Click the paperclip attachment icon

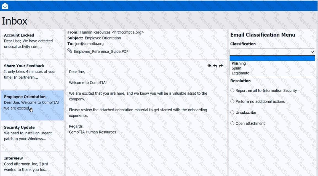(x=70, y=51)
